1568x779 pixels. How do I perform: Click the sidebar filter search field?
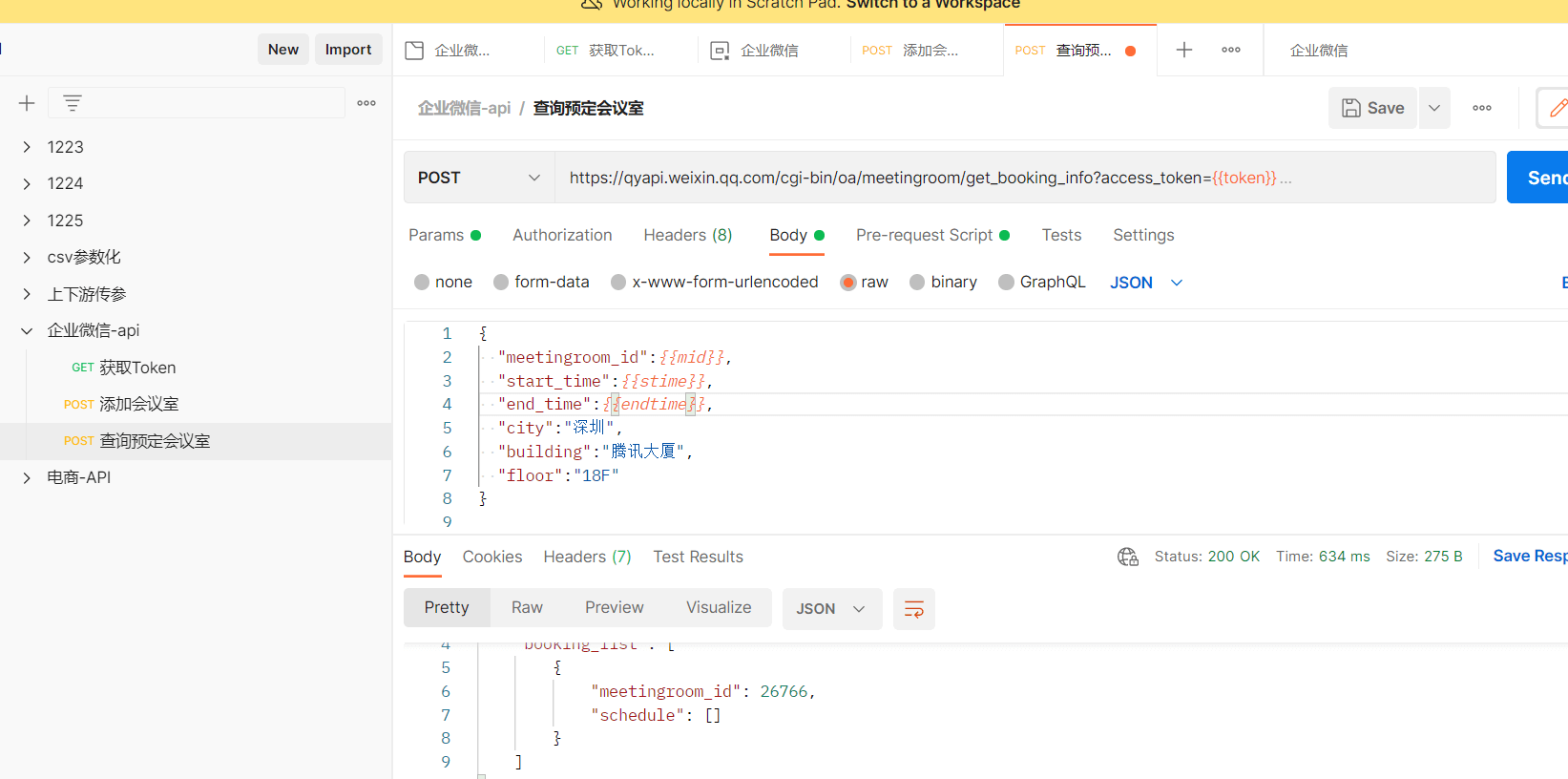click(197, 103)
